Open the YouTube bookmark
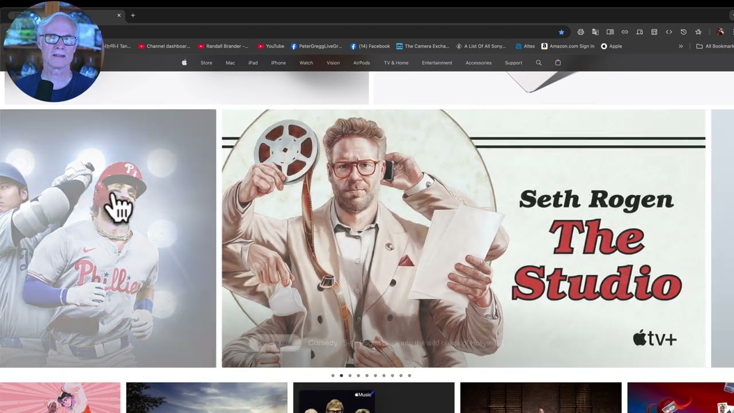This screenshot has width=734, height=413. tap(271, 46)
